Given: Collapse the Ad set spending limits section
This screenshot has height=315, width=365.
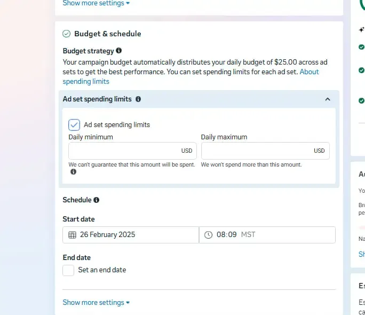Looking at the screenshot, I should 328,99.
